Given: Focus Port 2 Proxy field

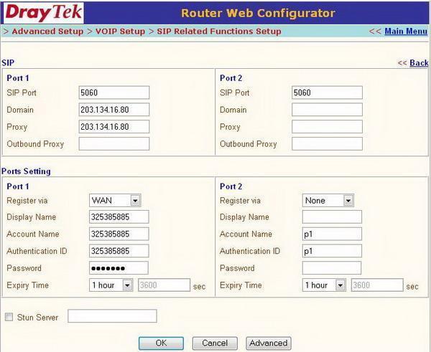Looking at the screenshot, I should tap(327, 127).
